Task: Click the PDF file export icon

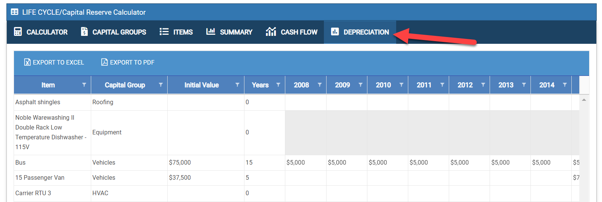Action: (x=104, y=62)
